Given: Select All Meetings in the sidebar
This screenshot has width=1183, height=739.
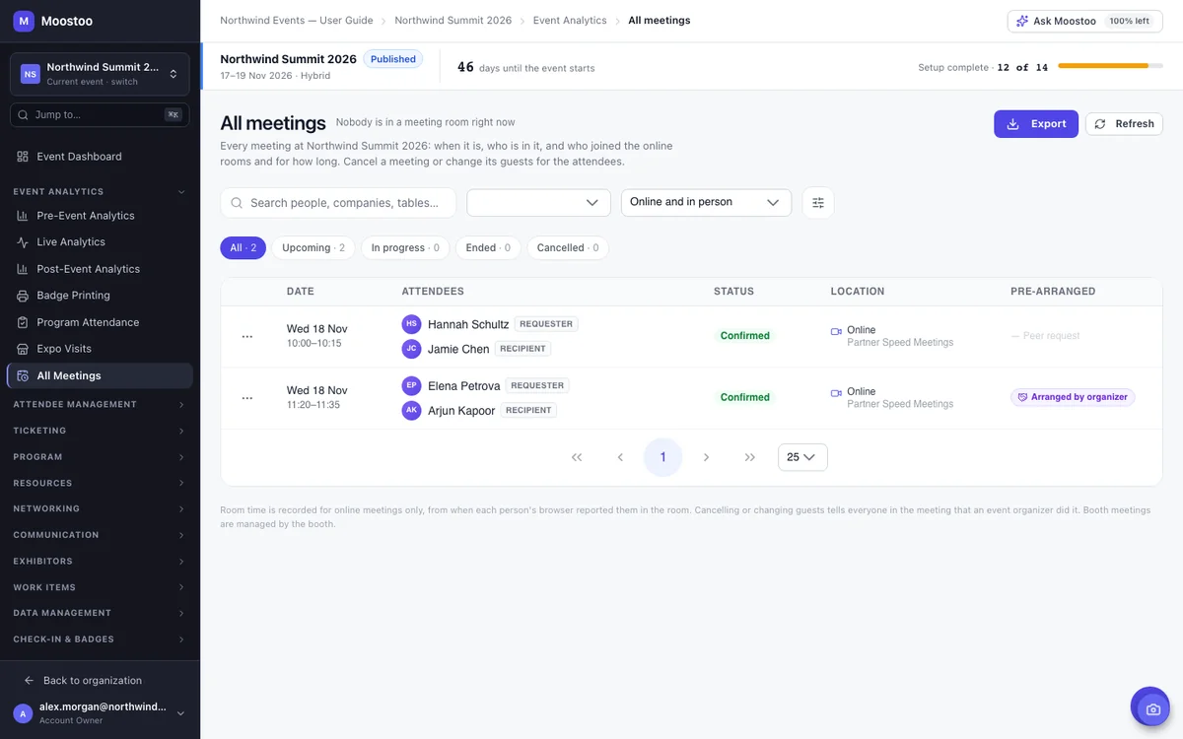Looking at the screenshot, I should pos(100,375).
